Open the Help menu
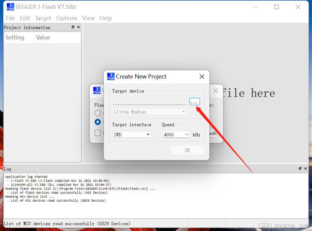Screen dimensions: 312x231 pyautogui.click(x=106, y=18)
